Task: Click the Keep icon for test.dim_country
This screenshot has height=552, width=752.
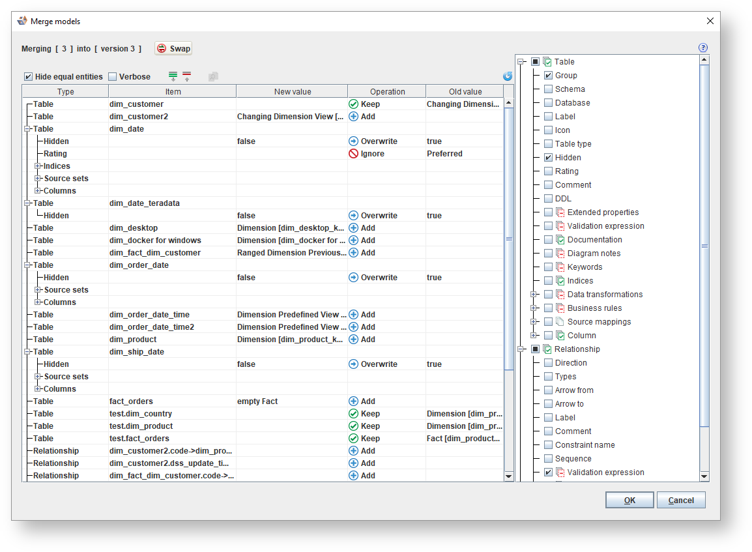Action: 353,413
